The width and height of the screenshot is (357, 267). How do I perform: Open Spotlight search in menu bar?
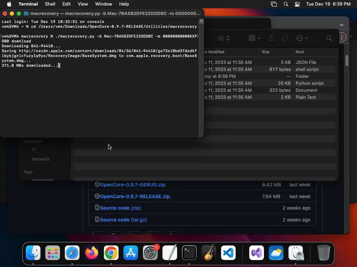coord(286,4)
